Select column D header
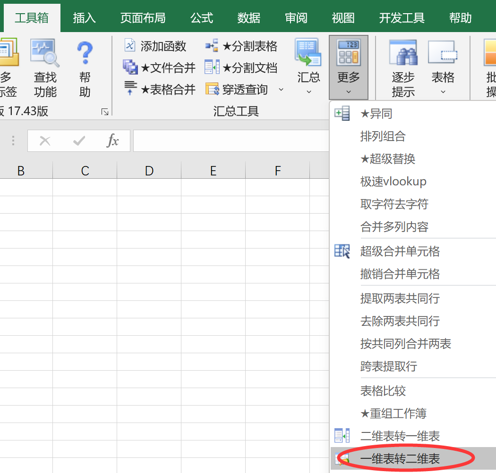This screenshot has height=473, width=496. [x=149, y=171]
